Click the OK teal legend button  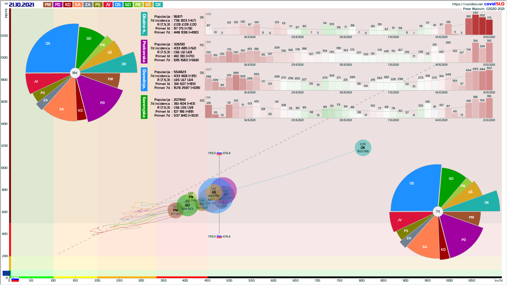[x=158, y=4]
